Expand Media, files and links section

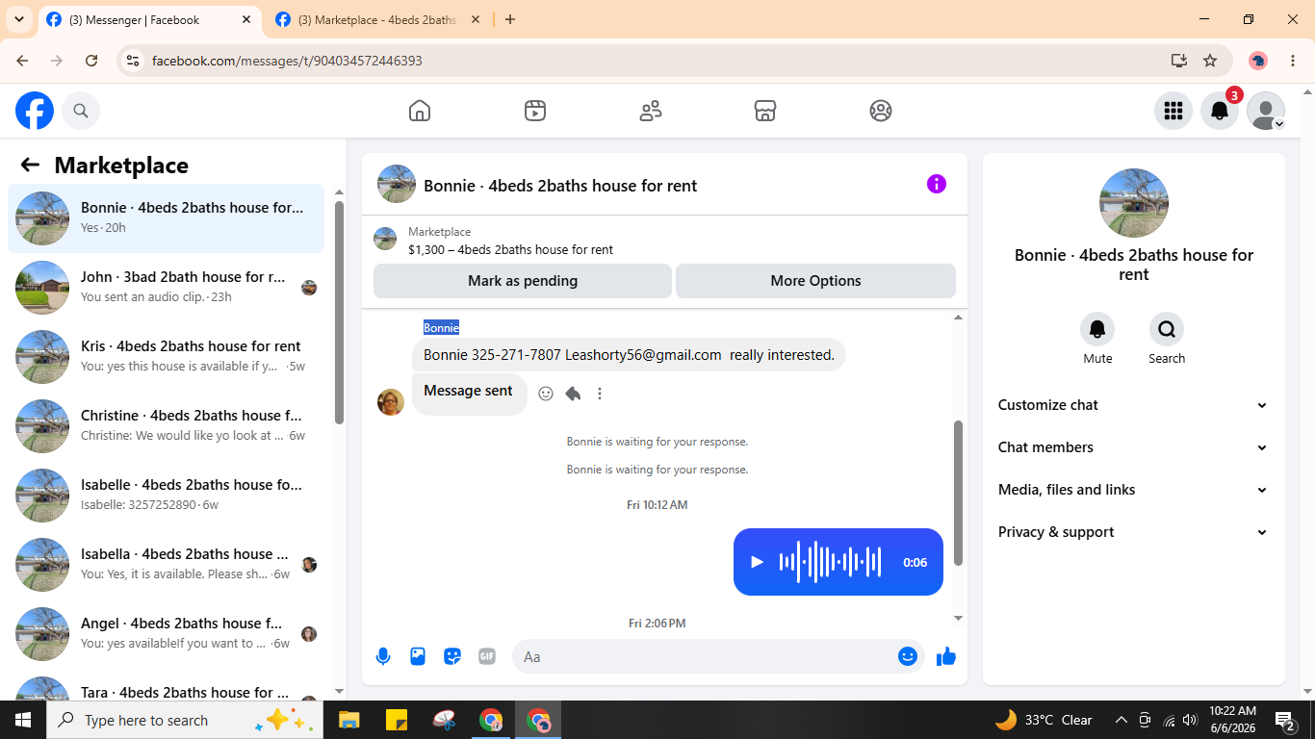tap(1134, 490)
